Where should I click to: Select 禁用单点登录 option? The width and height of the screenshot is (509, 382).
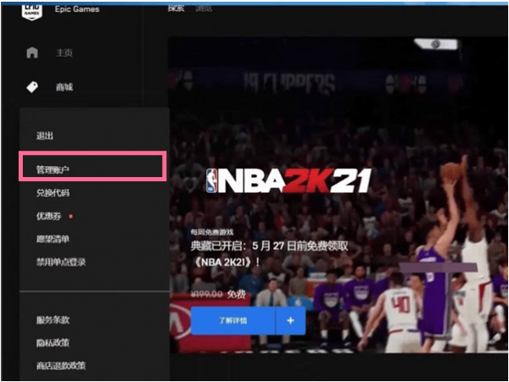[x=61, y=262]
